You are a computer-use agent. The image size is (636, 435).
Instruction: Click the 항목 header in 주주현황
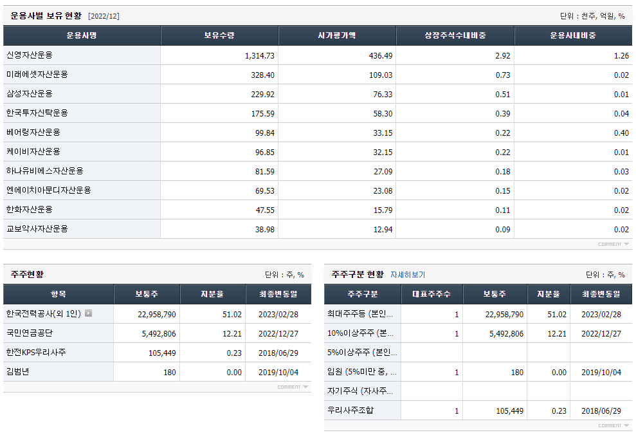pyautogui.click(x=59, y=294)
